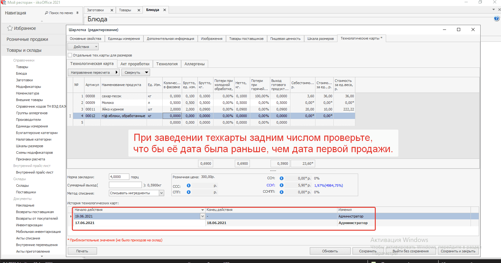Image resolution: width=501 pixels, height=263 pixels.
Task: Click the iikoOffice app icon in the title bar
Action: [3, 3]
